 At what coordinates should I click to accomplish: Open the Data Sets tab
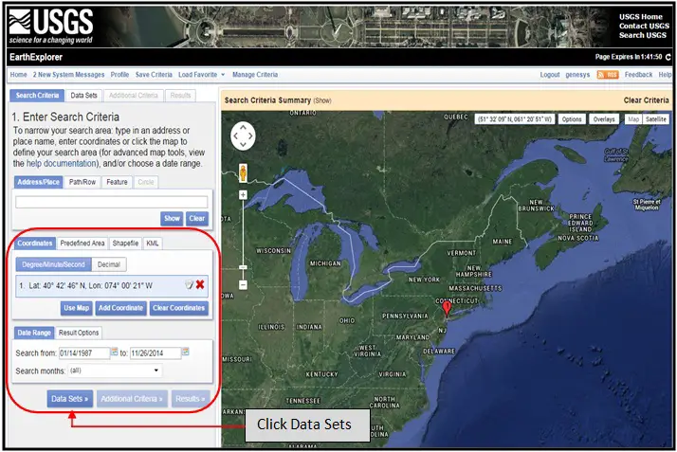pyautogui.click(x=83, y=96)
